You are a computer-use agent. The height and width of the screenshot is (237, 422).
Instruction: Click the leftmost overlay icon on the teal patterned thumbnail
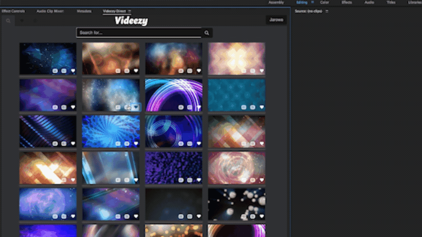pyautogui.click(x=244, y=107)
